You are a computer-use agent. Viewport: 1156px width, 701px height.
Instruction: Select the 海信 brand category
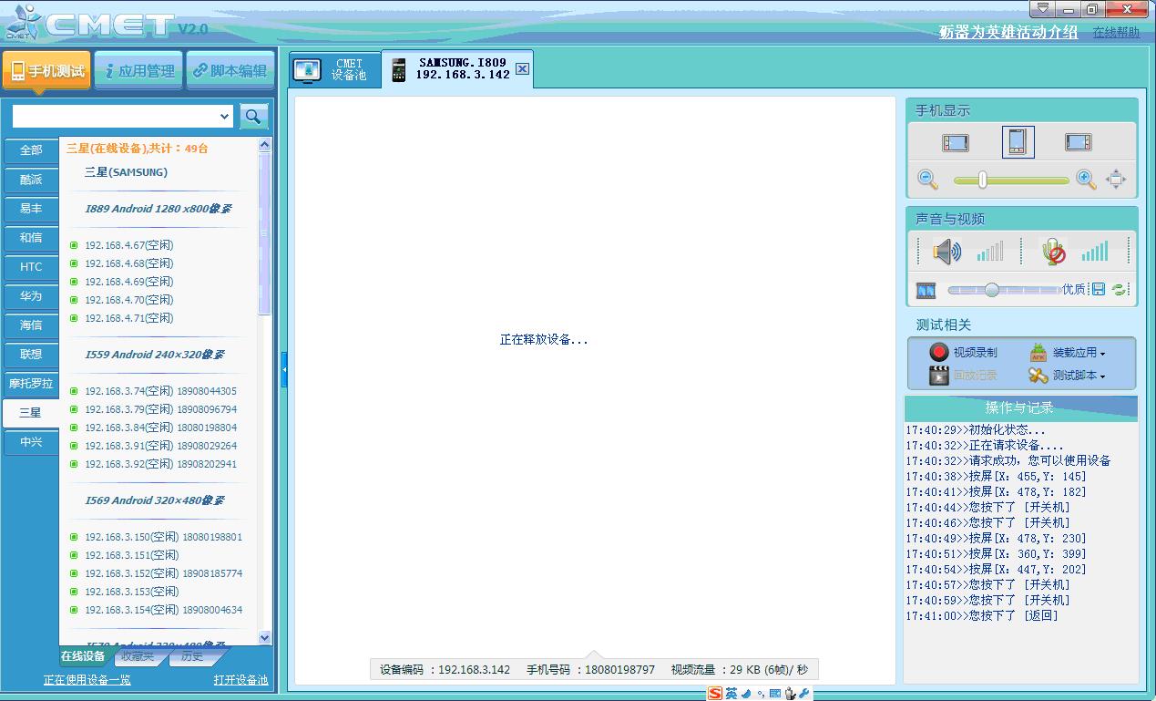[31, 325]
